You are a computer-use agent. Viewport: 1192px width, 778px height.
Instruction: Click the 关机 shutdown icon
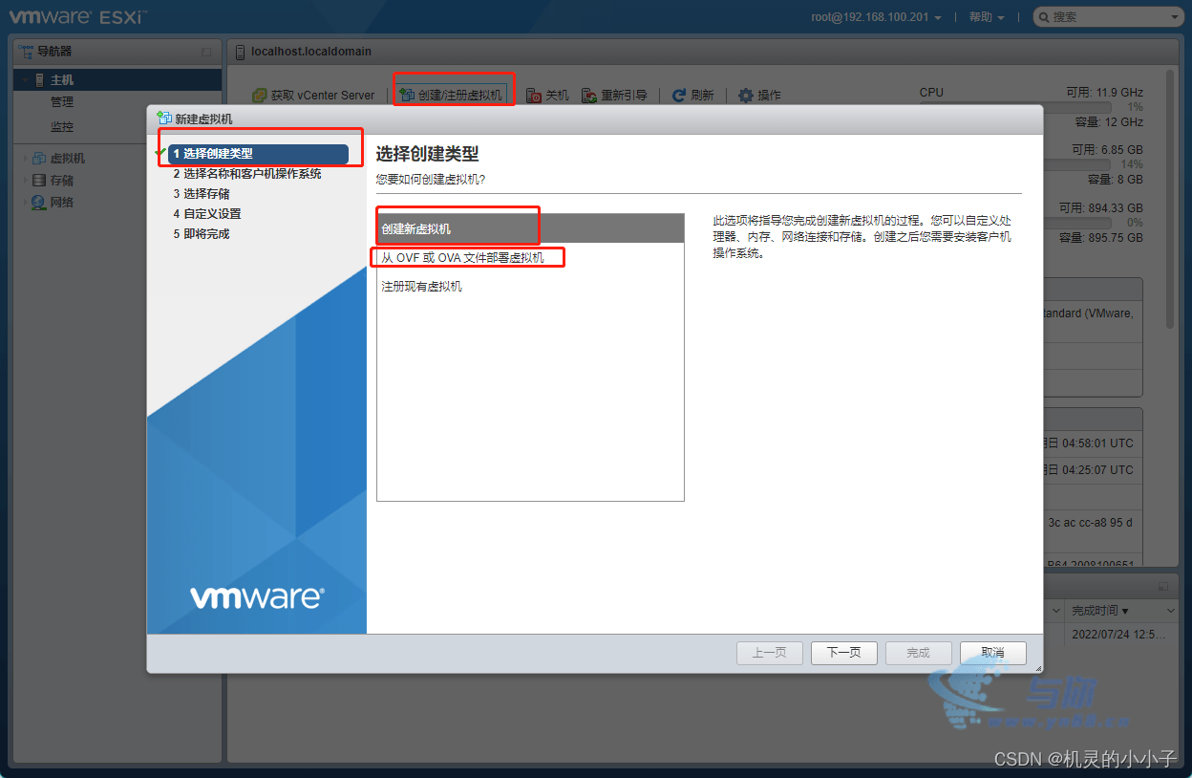[534, 96]
